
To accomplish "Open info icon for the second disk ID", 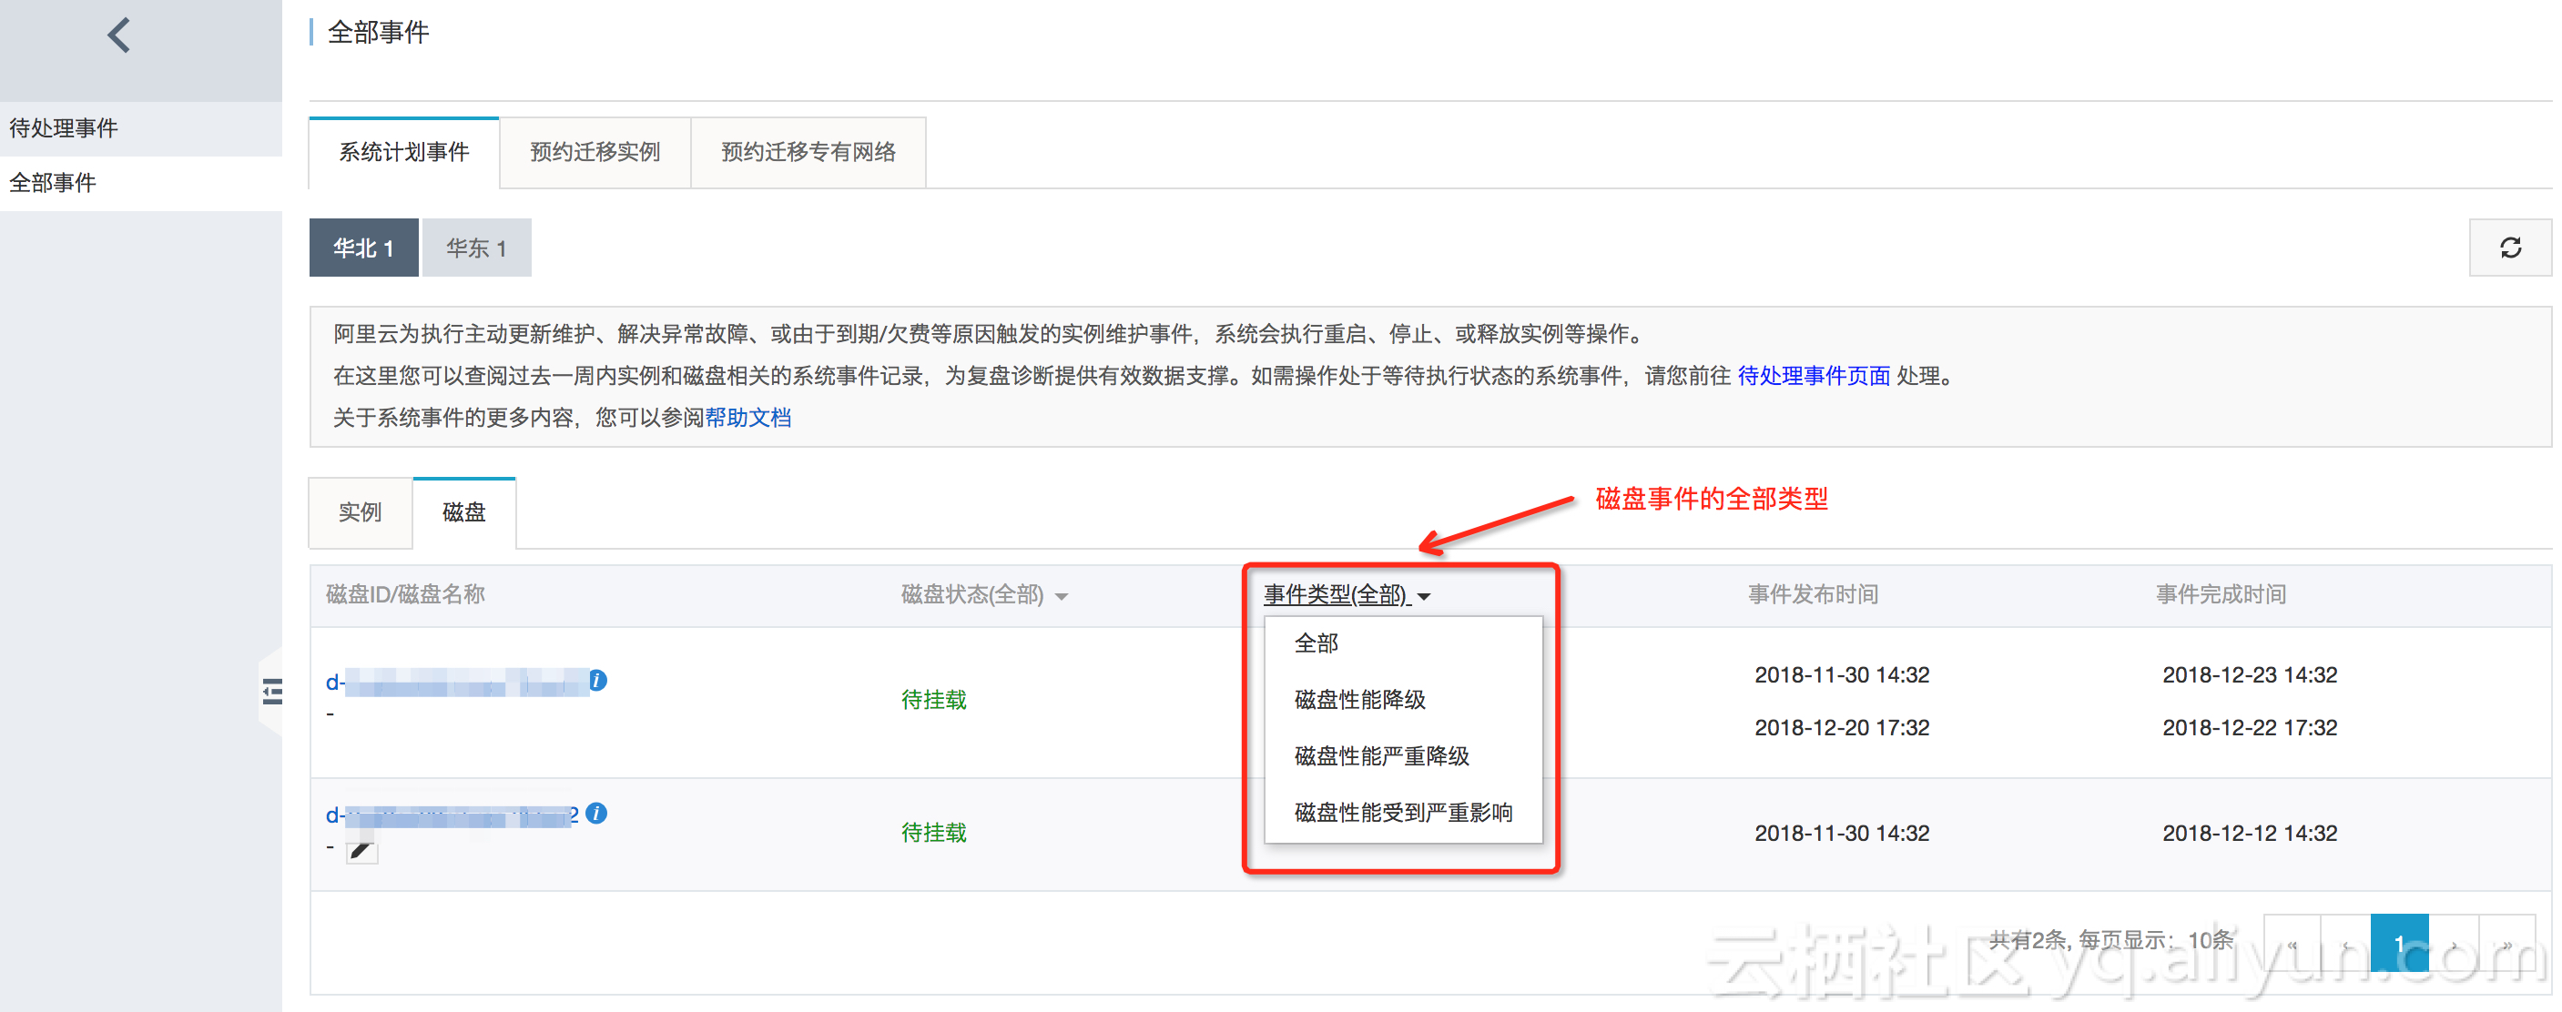I will [596, 814].
